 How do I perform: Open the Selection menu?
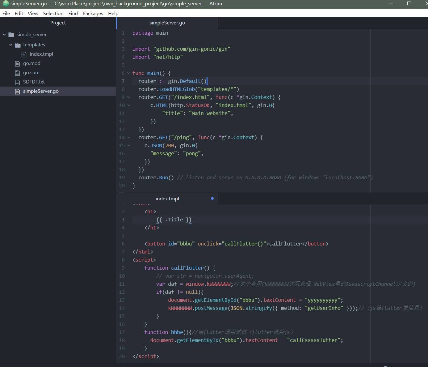(53, 13)
